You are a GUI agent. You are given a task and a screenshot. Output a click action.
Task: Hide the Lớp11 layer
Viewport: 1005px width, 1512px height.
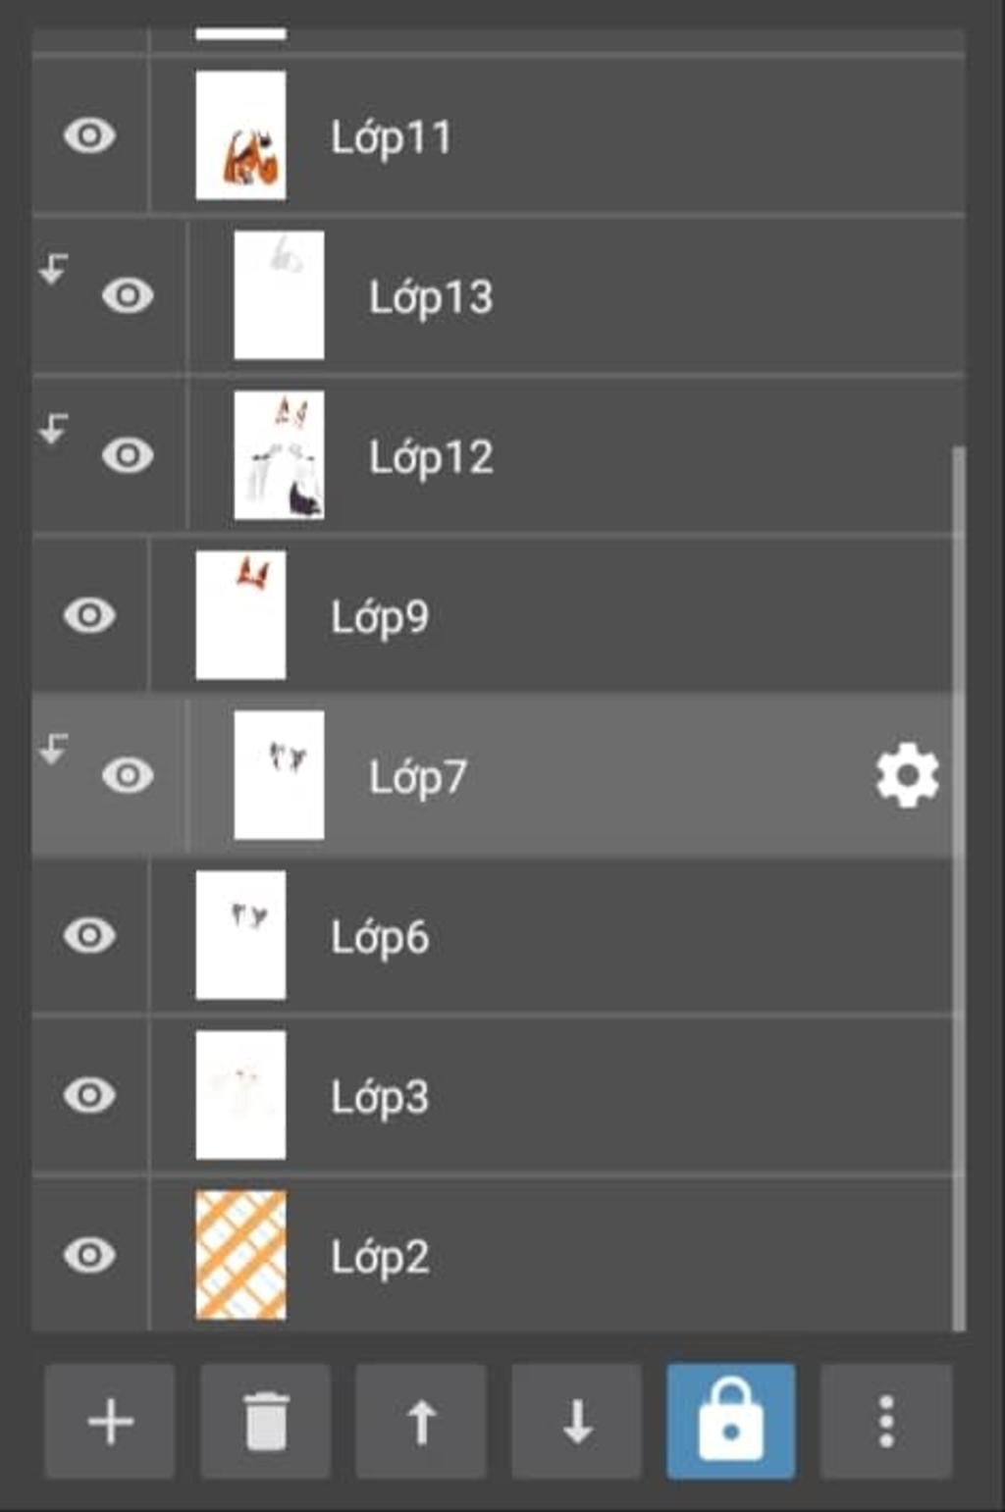point(89,135)
